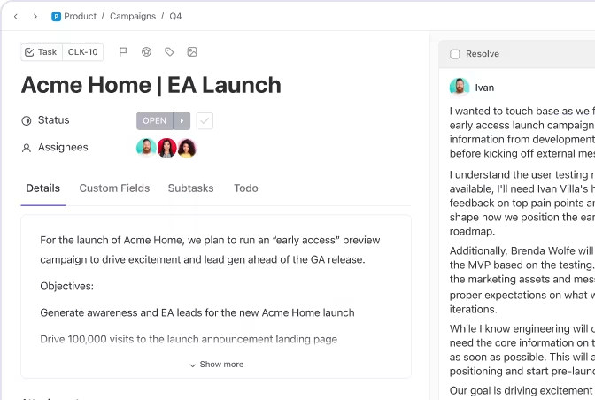Copy the CLK-10 task ID
The width and height of the screenshot is (595, 400).
[x=82, y=52]
